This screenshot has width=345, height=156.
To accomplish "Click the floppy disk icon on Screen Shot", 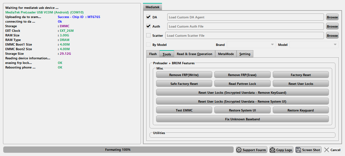I will 298,150.
